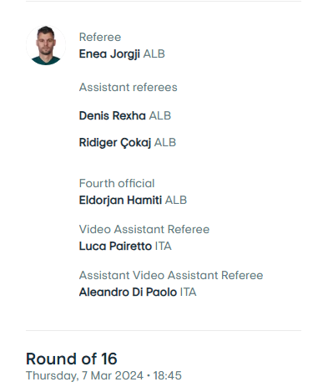Open assistant referee Denis Rexha
This screenshot has width=328, height=392.
point(113,115)
